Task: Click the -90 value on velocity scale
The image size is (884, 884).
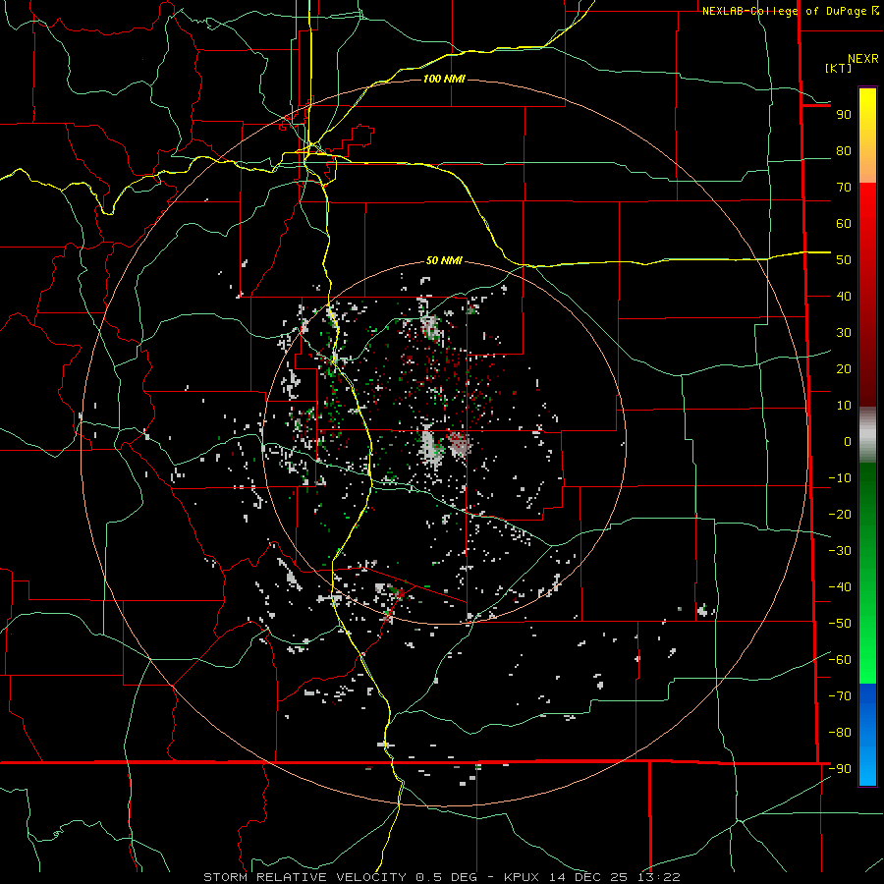Action: coord(840,769)
